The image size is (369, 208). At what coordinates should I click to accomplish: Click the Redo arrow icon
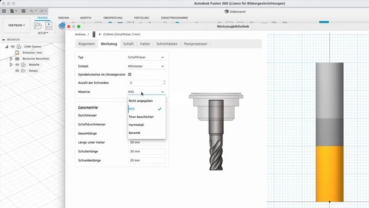(x=42, y=11)
